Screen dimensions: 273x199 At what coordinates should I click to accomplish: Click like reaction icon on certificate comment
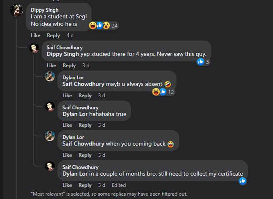[x=243, y=181]
